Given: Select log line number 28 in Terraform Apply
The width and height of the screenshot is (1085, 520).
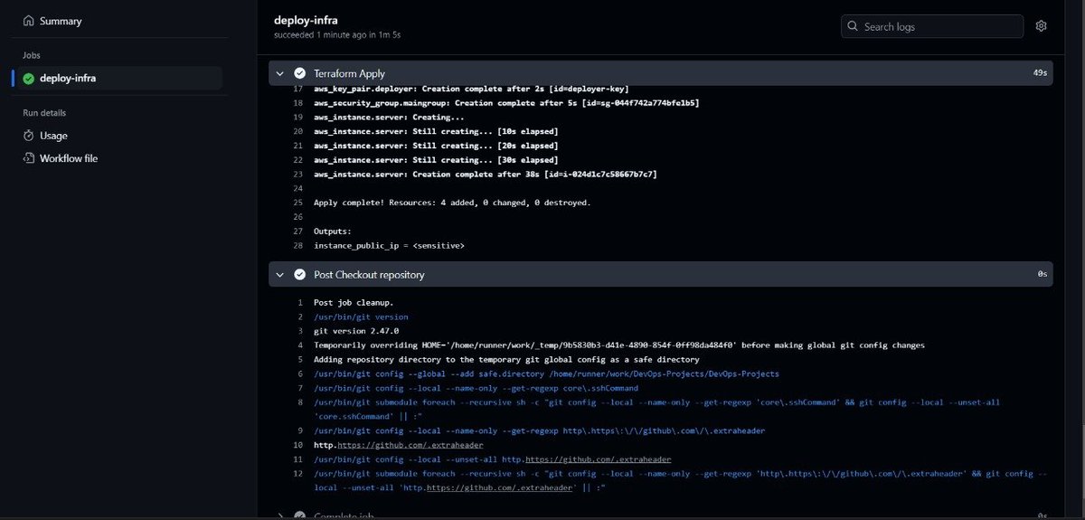Looking at the screenshot, I should [298, 245].
